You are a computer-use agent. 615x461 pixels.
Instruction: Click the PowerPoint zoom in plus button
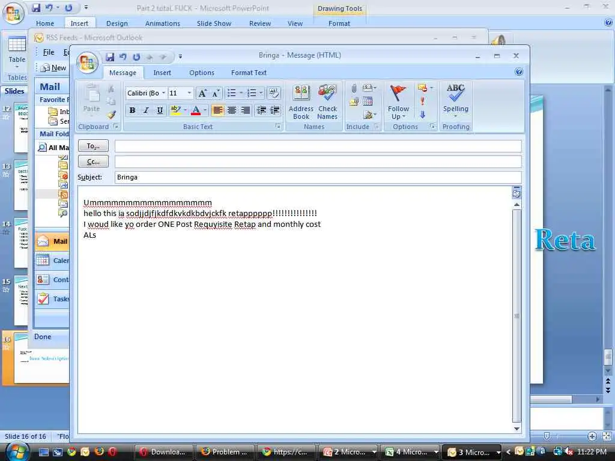592,436
